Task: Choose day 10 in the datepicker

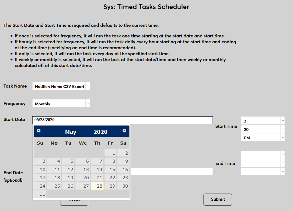Action: [x=40, y=170]
